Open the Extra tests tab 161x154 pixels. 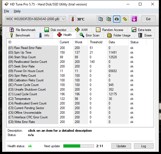pyautogui.click(x=141, y=30)
